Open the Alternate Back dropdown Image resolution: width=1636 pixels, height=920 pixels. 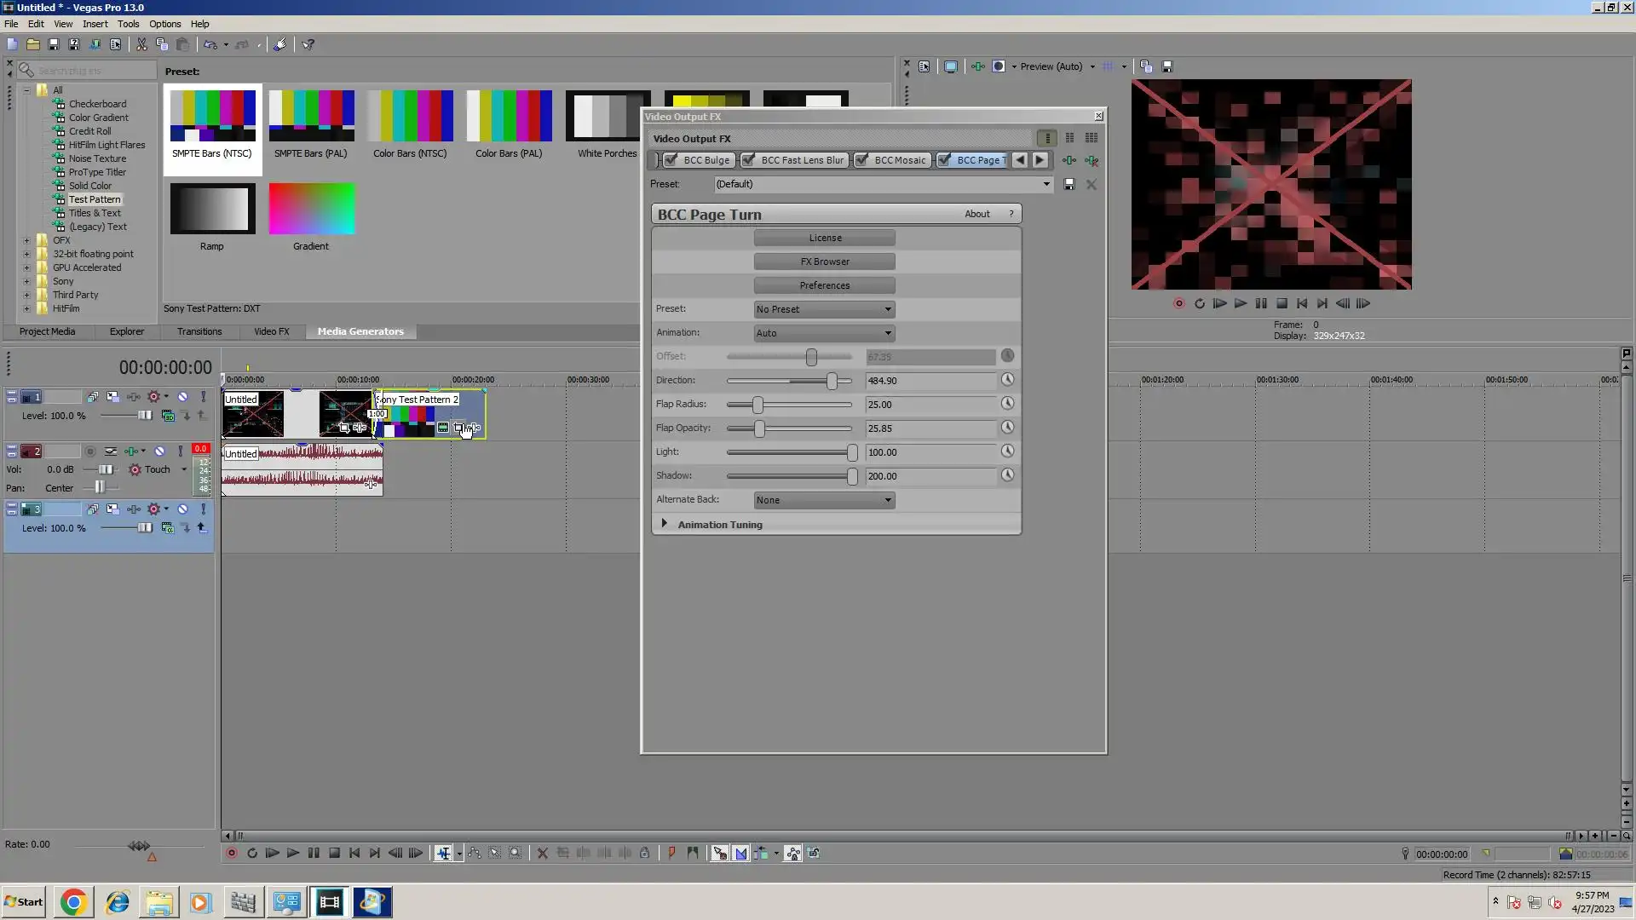point(823,500)
